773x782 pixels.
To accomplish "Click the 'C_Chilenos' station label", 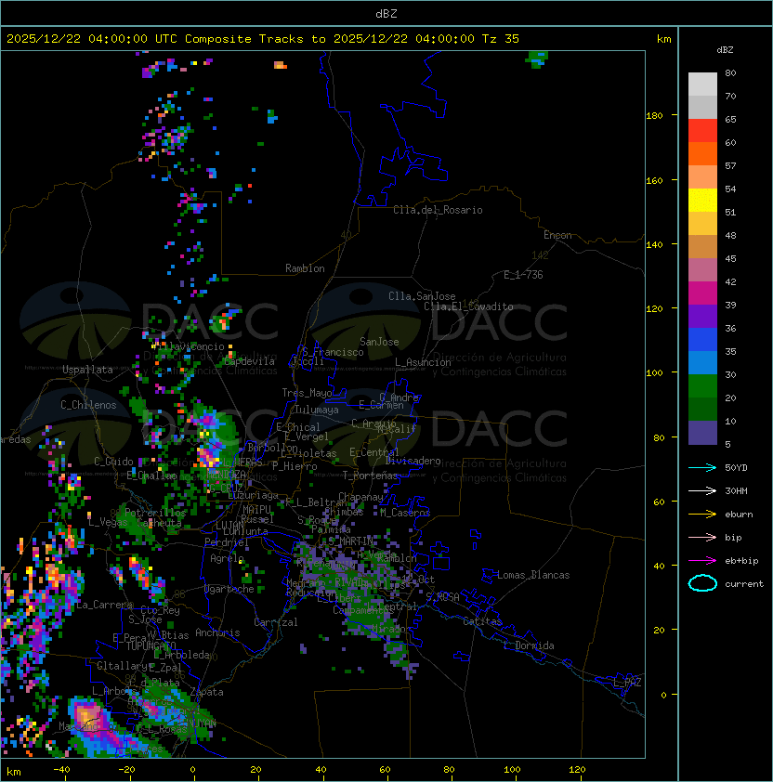I will point(88,405).
